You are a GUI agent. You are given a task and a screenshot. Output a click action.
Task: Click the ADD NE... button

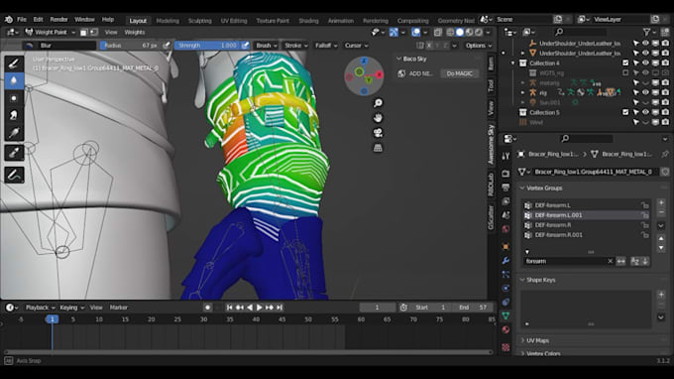(x=415, y=73)
